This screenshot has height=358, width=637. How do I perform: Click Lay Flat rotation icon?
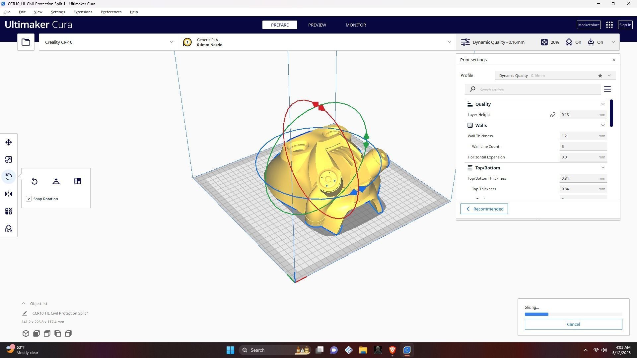coord(56,181)
